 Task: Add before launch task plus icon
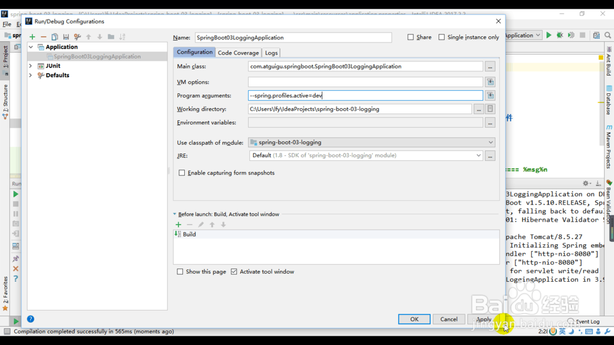[178, 225]
